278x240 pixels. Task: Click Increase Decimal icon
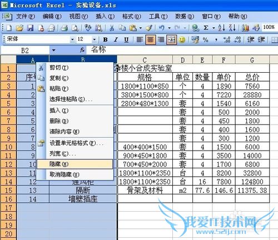pyautogui.click(x=227, y=39)
